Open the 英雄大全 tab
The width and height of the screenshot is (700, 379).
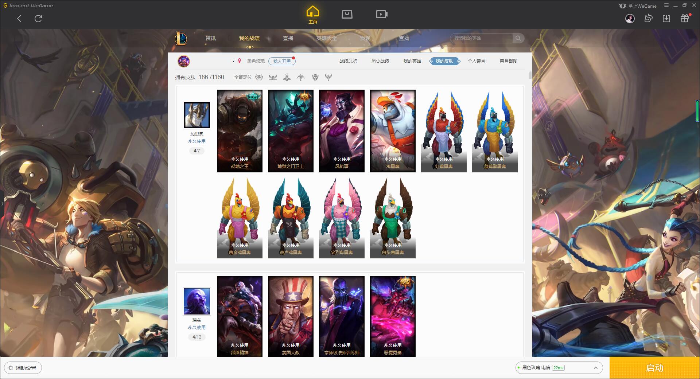coord(327,38)
